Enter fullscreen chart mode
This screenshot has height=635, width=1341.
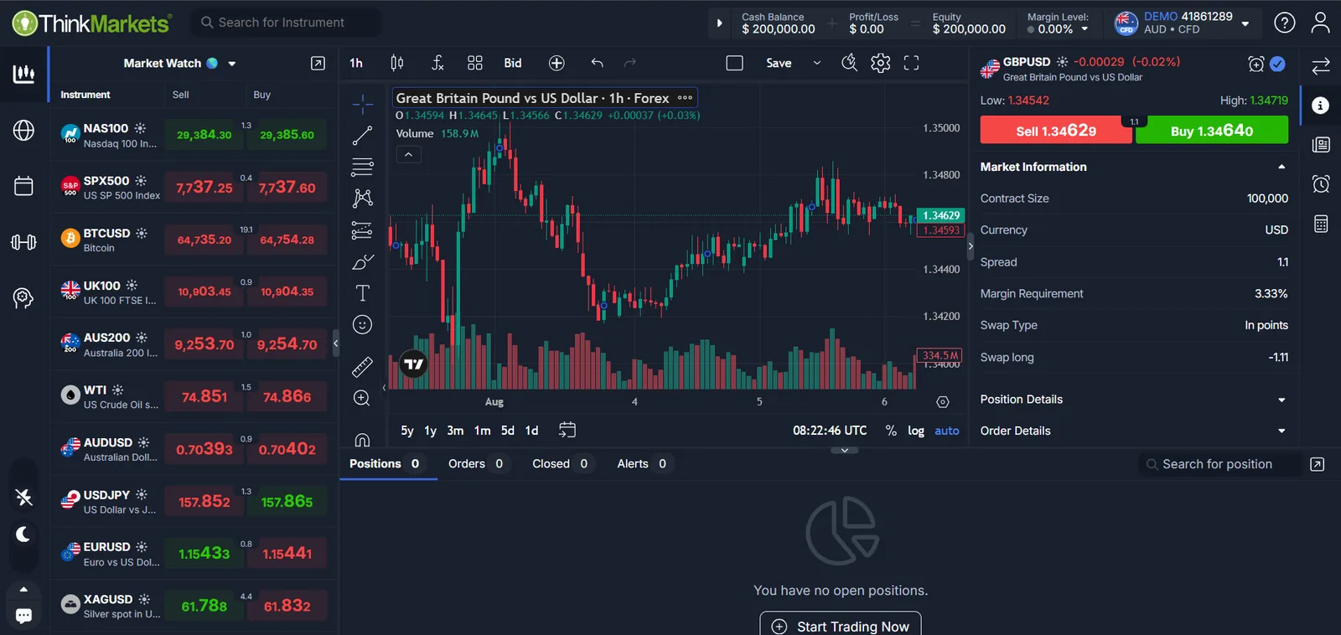pyautogui.click(x=911, y=63)
